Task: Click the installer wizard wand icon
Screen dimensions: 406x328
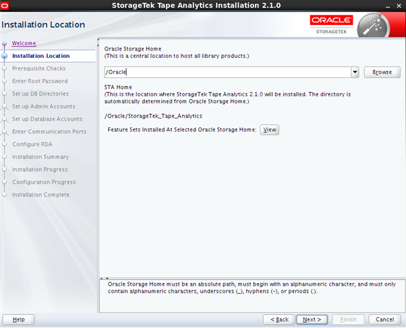Action: point(373,26)
